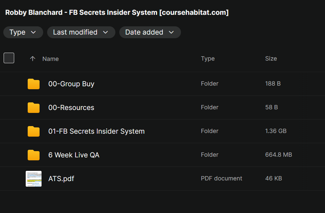Sort by Type column header
The height and width of the screenshot is (213, 325).
[208, 59]
